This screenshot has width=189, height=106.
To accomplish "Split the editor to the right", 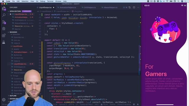I will (x=134, y=7).
